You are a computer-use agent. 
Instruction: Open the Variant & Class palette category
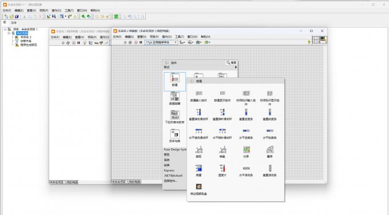[x=174, y=136]
